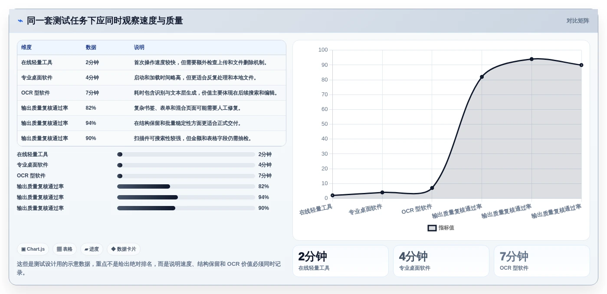607x294 pixels.
Task: Click the OCR 型软件 label on chart x-axis
Action: pos(417,209)
